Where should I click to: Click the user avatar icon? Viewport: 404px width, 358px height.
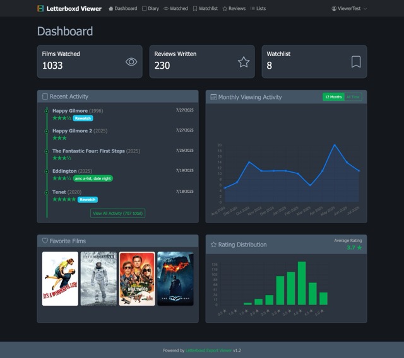pyautogui.click(x=334, y=8)
